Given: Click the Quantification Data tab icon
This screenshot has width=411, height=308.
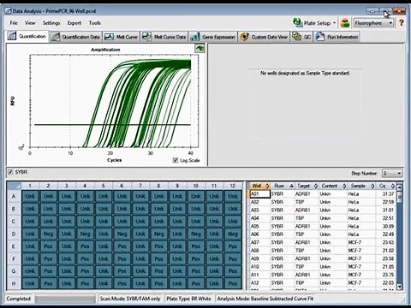Looking at the screenshot, I should coord(56,37).
